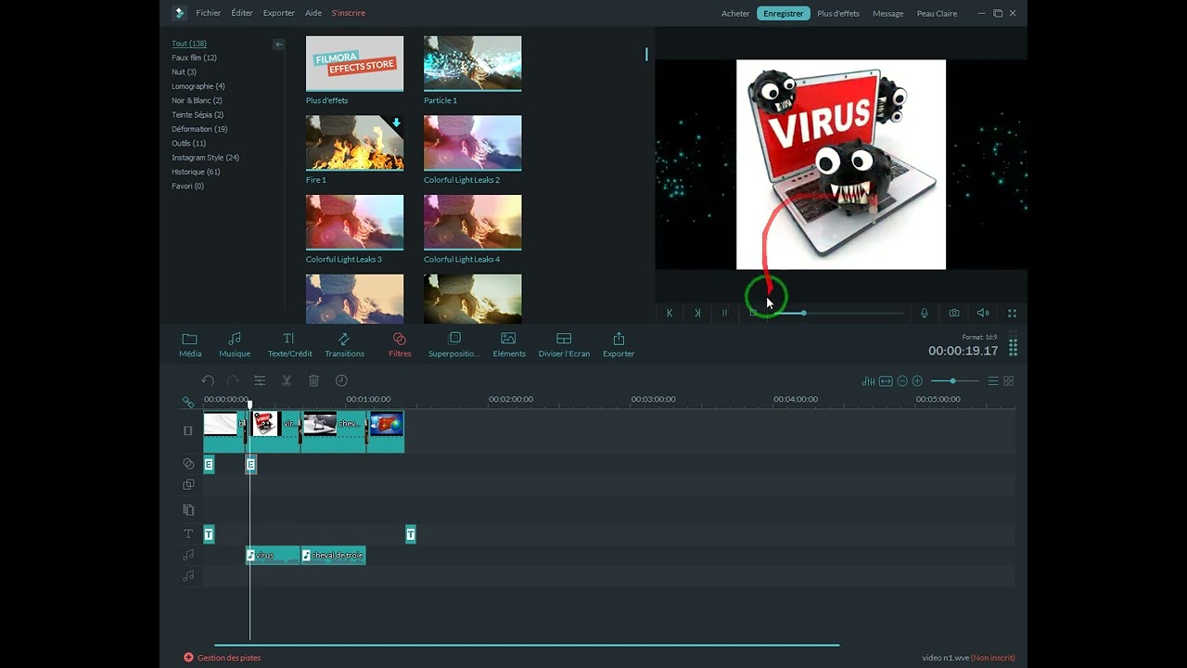Zoom out the timeline with the minus icon
This screenshot has height=668, width=1187.
901,381
